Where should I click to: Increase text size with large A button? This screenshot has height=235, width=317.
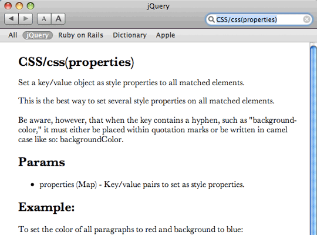tap(58, 19)
